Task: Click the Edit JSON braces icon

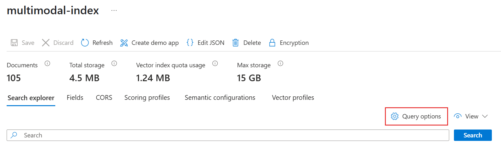Action: point(190,42)
